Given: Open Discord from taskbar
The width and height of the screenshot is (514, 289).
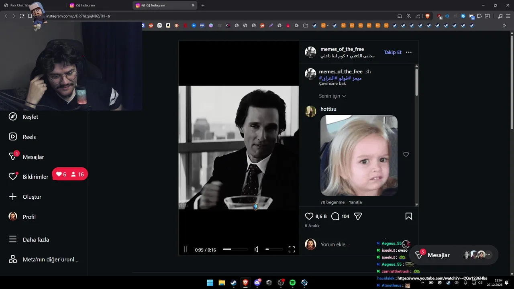Looking at the screenshot, I should (x=257, y=283).
